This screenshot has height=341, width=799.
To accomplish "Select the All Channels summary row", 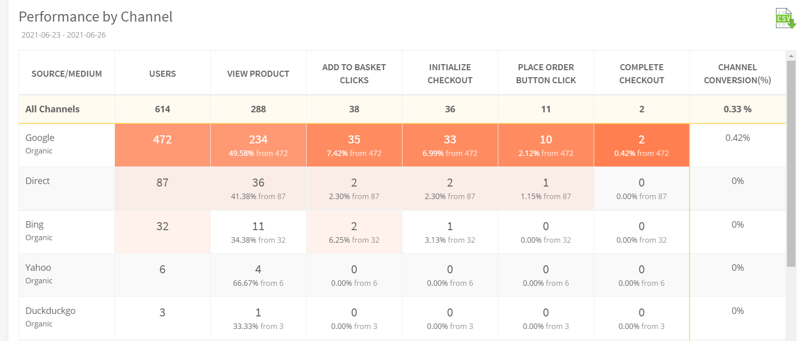I will pos(53,109).
